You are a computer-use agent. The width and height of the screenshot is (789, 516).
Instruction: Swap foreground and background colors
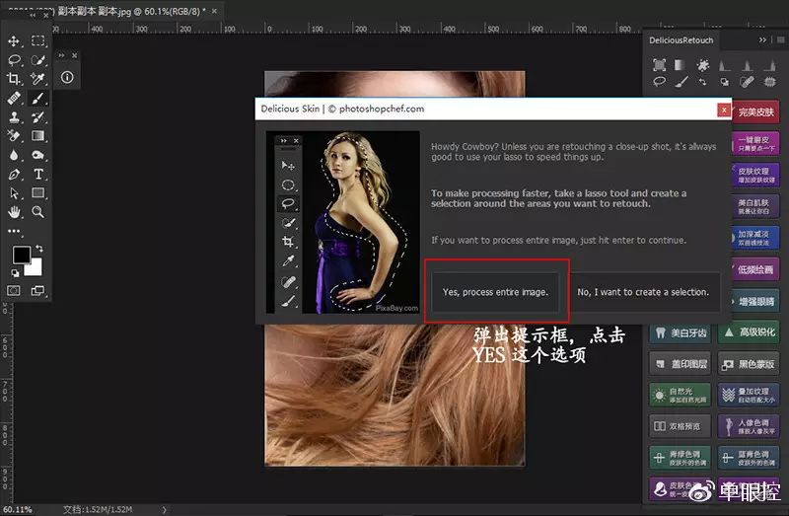pyautogui.click(x=39, y=249)
